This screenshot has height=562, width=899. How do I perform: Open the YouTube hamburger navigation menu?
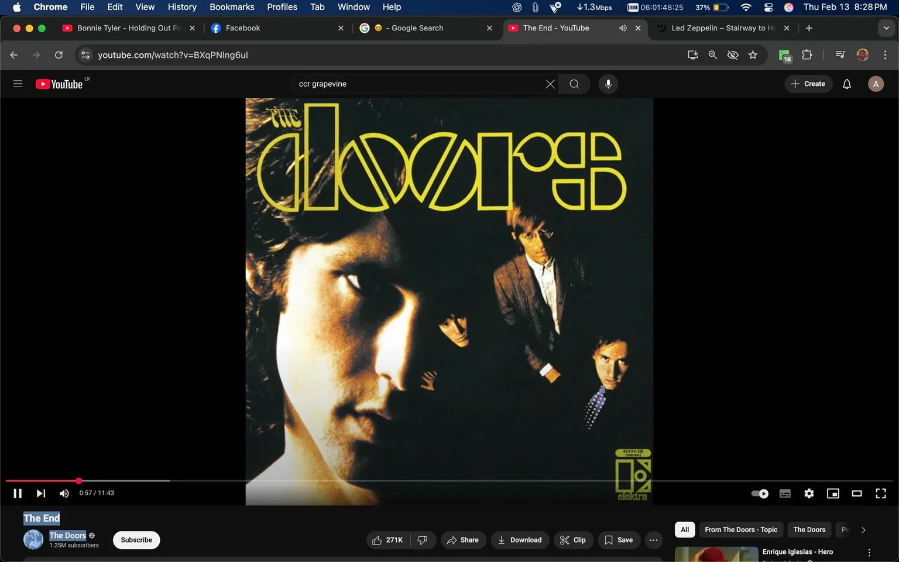[18, 84]
